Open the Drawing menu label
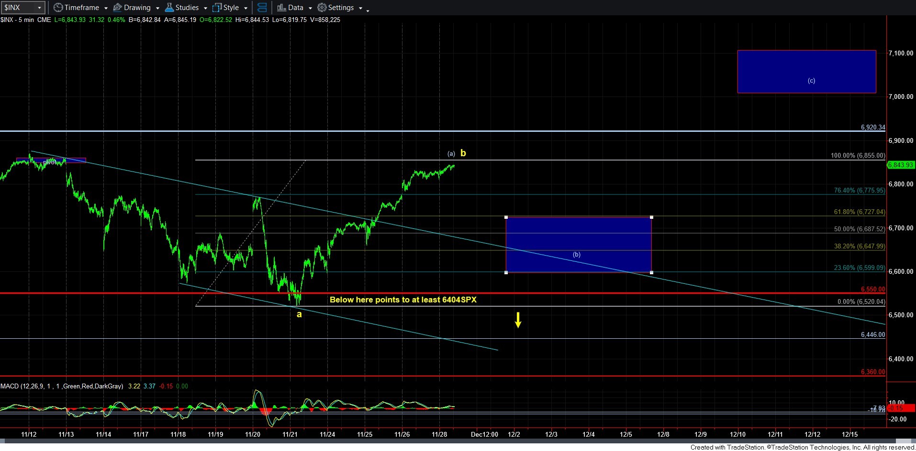916x451 pixels. [x=137, y=8]
